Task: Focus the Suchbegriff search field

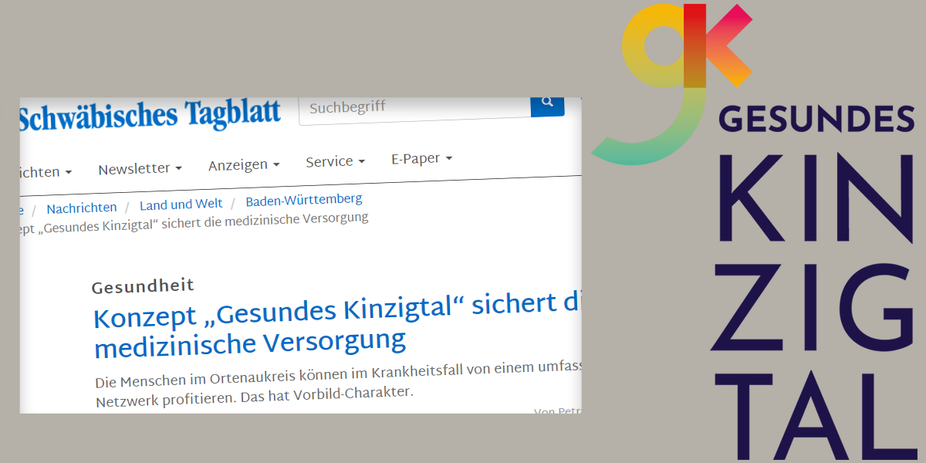Action: (x=414, y=107)
